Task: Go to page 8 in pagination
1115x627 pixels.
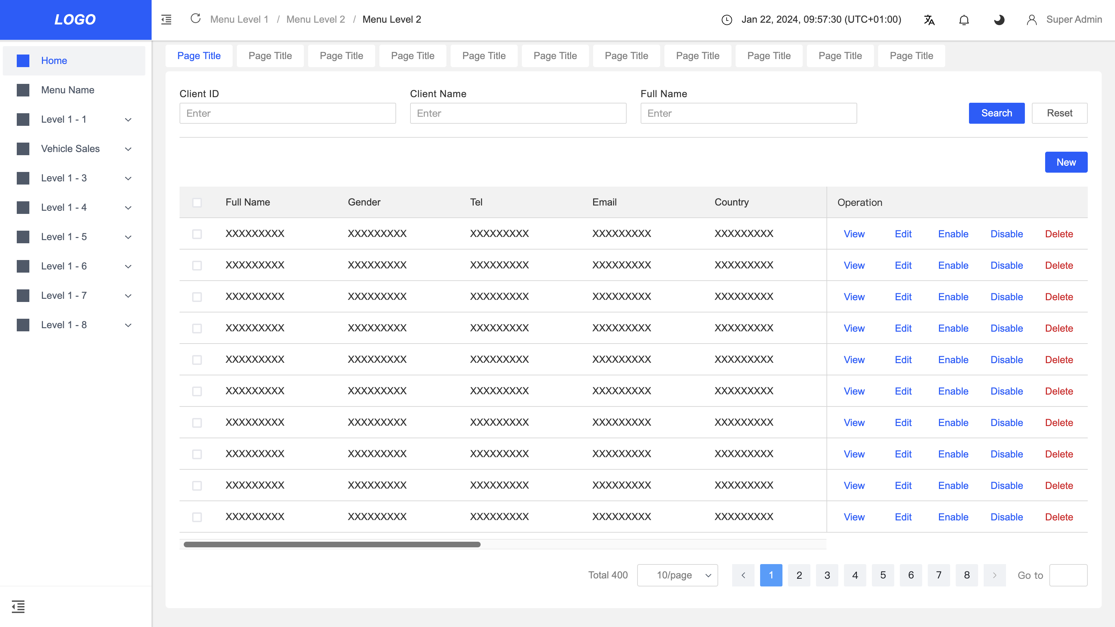Action: pyautogui.click(x=967, y=575)
